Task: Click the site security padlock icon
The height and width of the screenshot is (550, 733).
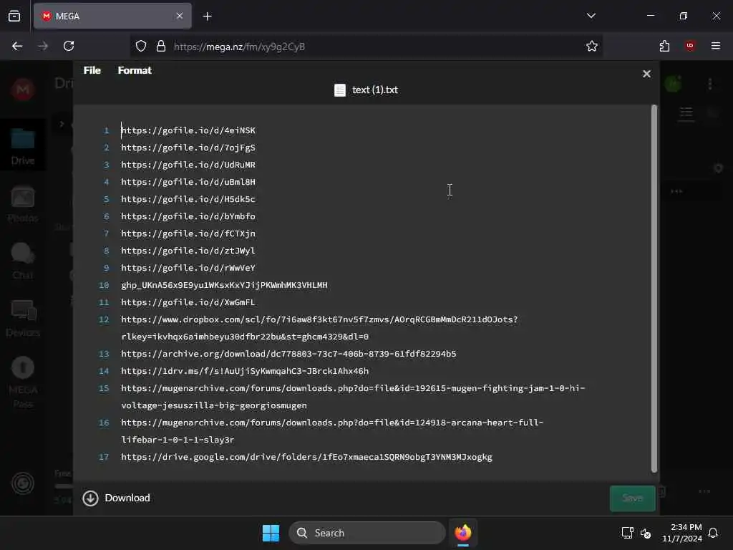Action: point(161,47)
